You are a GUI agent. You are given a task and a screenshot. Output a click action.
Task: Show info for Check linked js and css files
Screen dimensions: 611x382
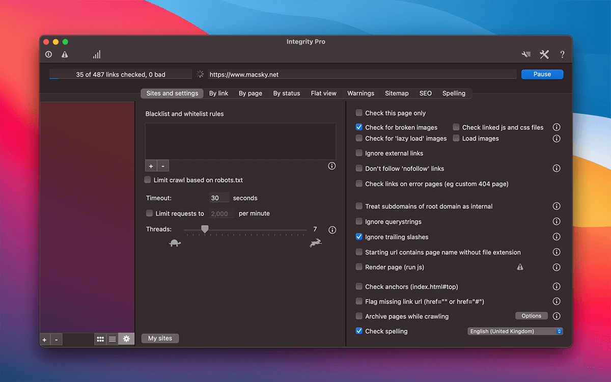[557, 127]
